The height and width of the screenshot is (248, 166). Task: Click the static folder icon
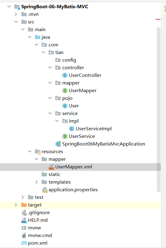(x=44, y=174)
